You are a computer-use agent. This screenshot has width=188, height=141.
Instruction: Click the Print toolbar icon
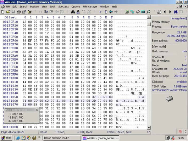pyautogui.click(x=19, y=12)
